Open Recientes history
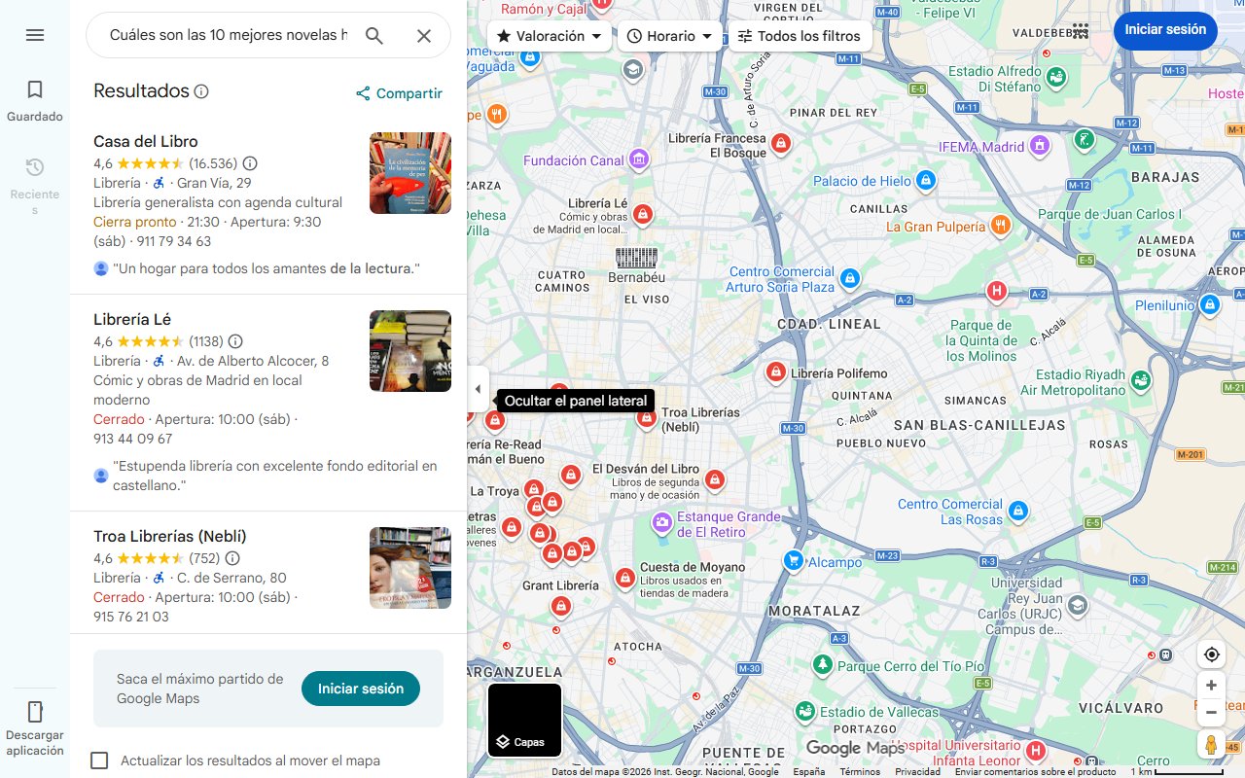Viewport: 1245px width, 778px height. [35, 185]
